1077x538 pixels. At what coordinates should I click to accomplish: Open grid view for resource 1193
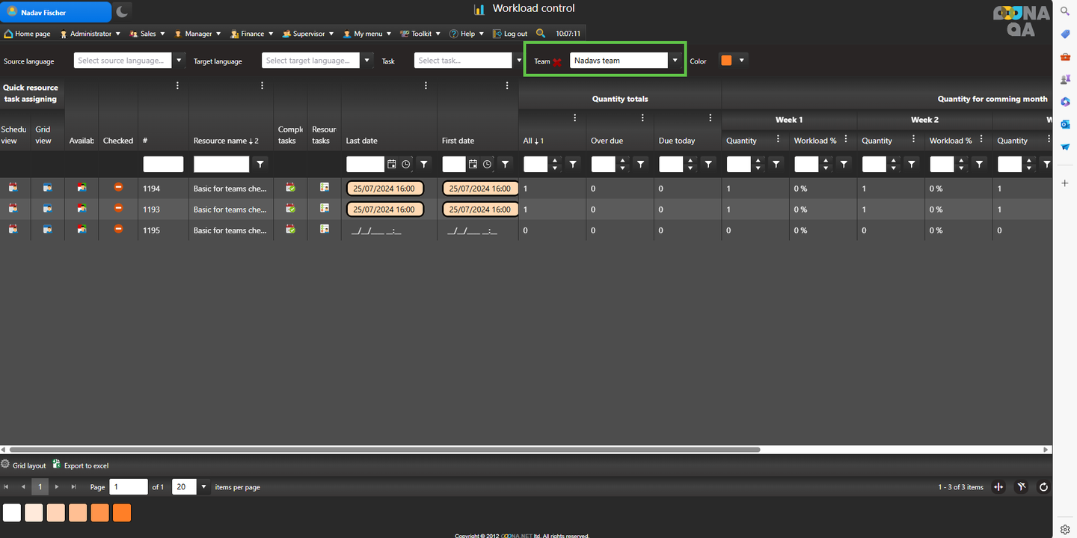pos(47,208)
